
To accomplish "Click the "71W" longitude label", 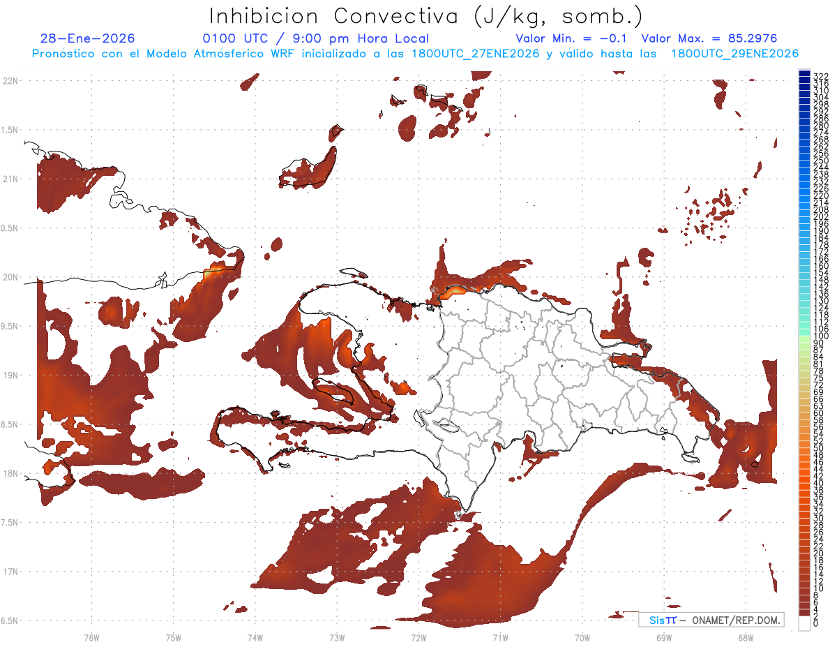I will pos(500,637).
